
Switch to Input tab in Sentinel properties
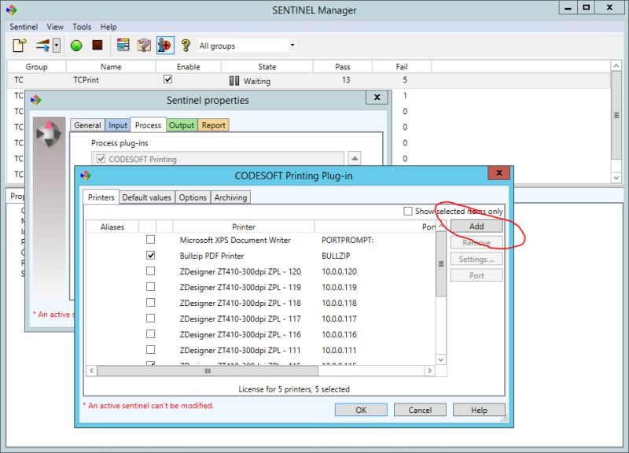tap(117, 125)
